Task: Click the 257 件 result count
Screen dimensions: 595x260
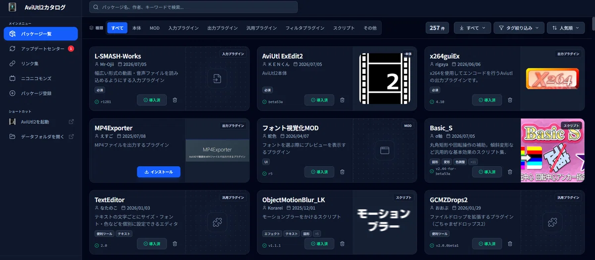Action: [437, 28]
